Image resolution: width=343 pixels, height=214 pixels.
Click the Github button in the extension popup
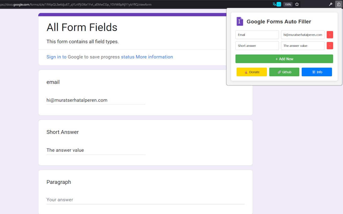pos(284,72)
